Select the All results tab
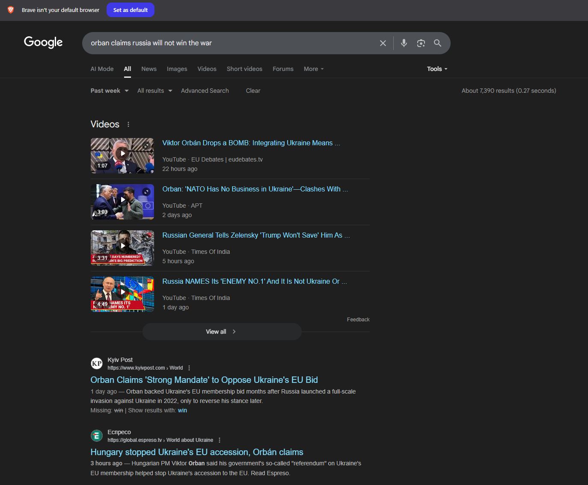Viewport: 588px width, 485px height. tap(128, 69)
